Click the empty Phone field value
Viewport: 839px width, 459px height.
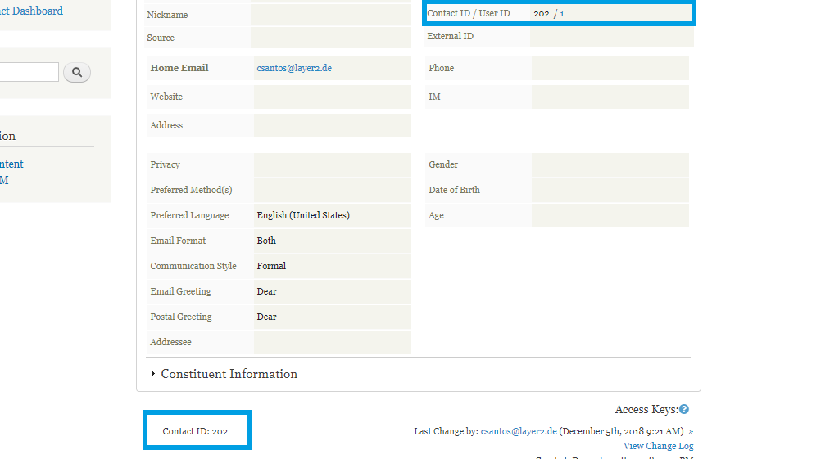point(610,69)
